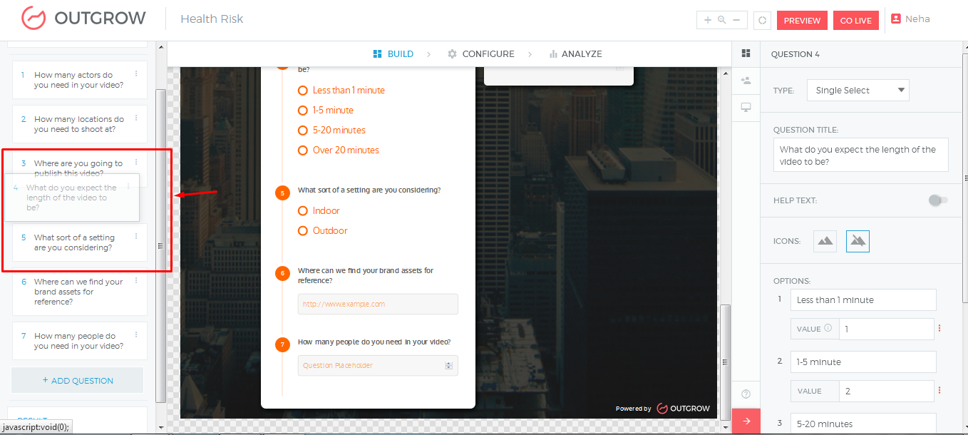968x435 pixels.
Task: Zoom out with the minus icon
Action: tap(736, 20)
